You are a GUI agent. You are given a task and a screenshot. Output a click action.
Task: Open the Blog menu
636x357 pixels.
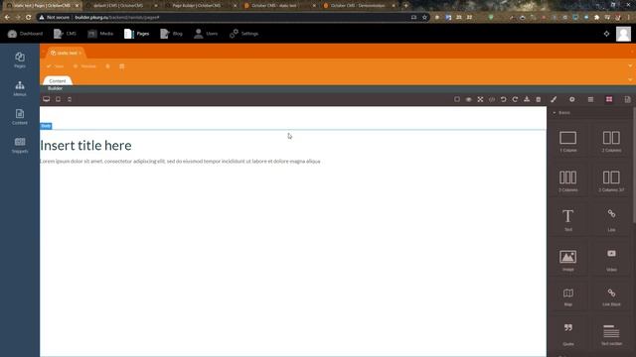(171, 34)
